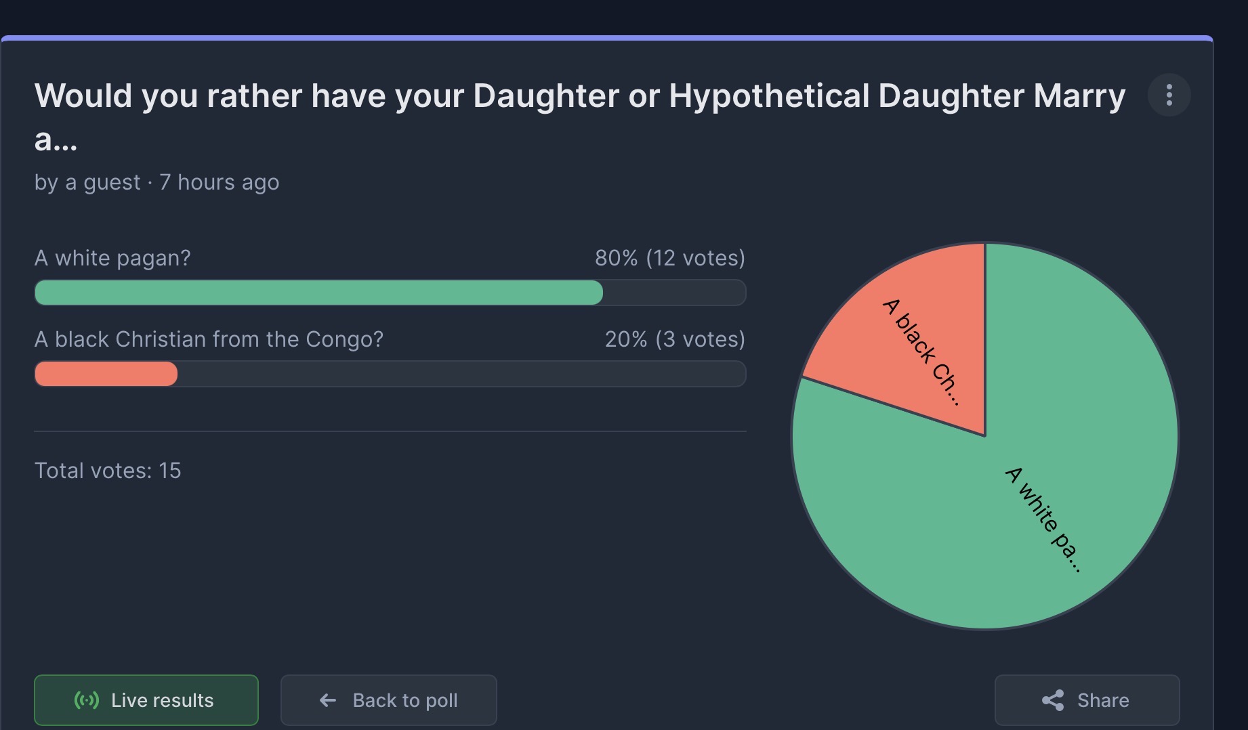Screen dimensions: 1248x730
Task: Click the 'Total votes: 15' text
Action: click(x=108, y=471)
